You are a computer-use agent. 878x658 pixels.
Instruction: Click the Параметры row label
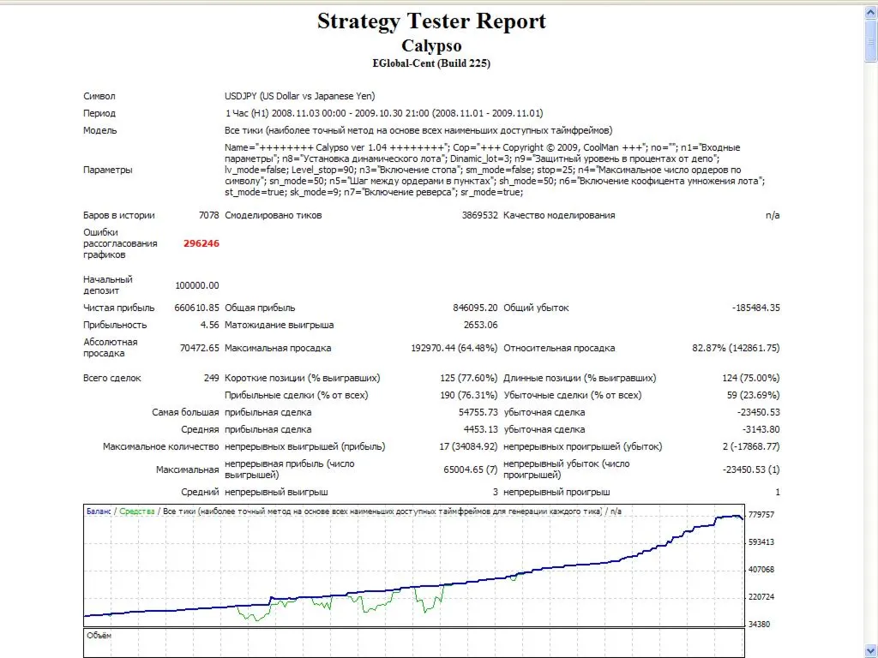pyautogui.click(x=108, y=170)
